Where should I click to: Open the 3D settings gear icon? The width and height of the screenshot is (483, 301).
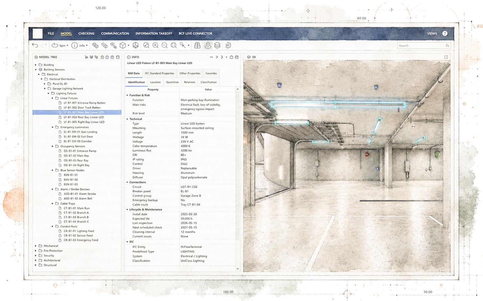pyautogui.click(x=228, y=45)
